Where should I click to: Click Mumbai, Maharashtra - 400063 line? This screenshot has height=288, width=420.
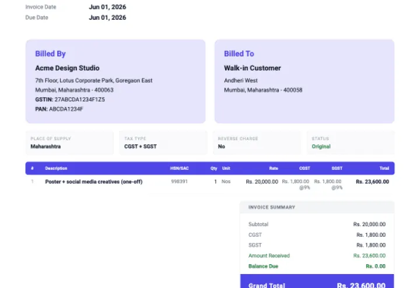[74, 90]
